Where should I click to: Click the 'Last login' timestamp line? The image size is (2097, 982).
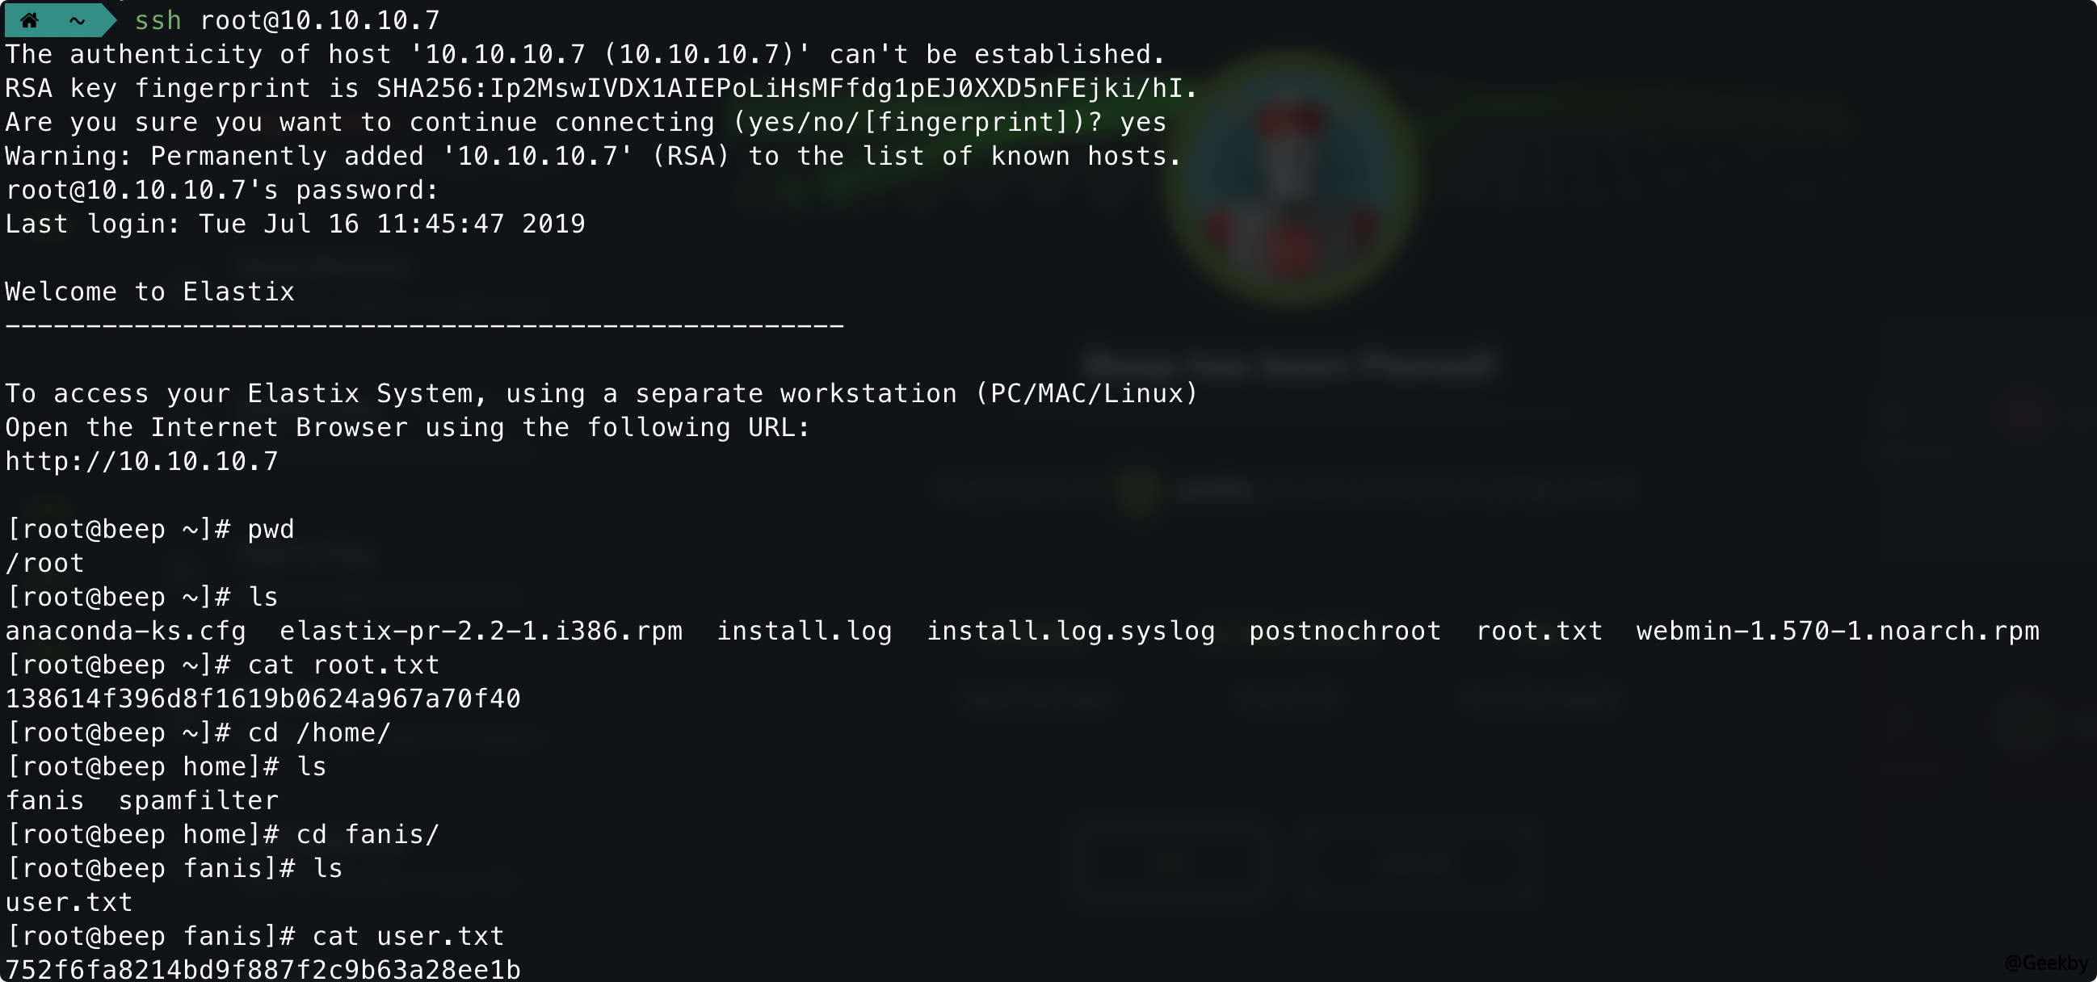(295, 224)
